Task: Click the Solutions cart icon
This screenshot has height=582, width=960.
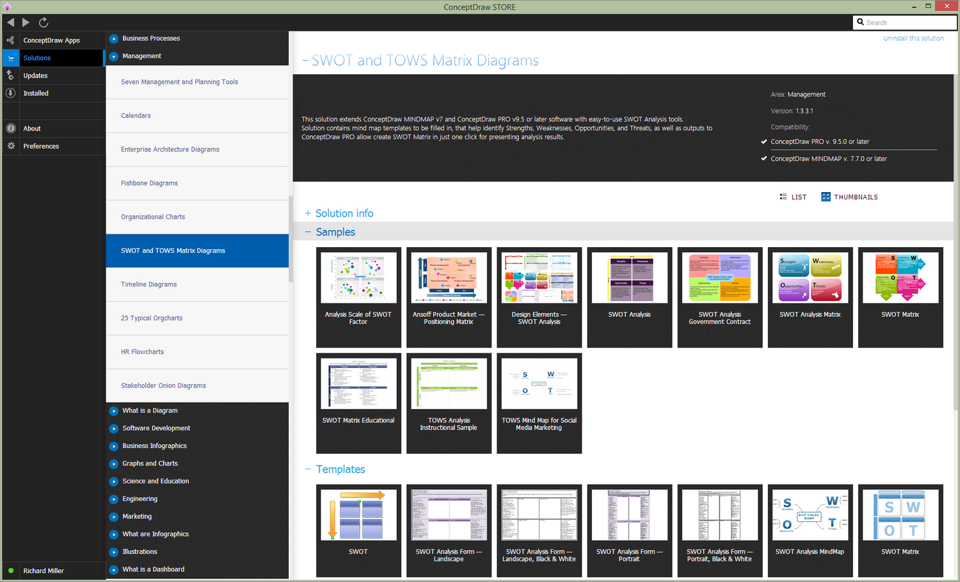Action: 10,58
